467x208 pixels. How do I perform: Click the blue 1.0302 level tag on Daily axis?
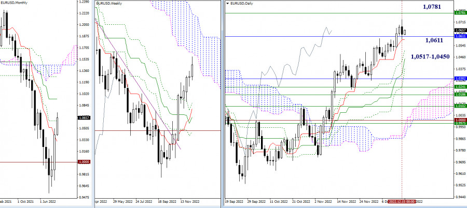(460, 79)
